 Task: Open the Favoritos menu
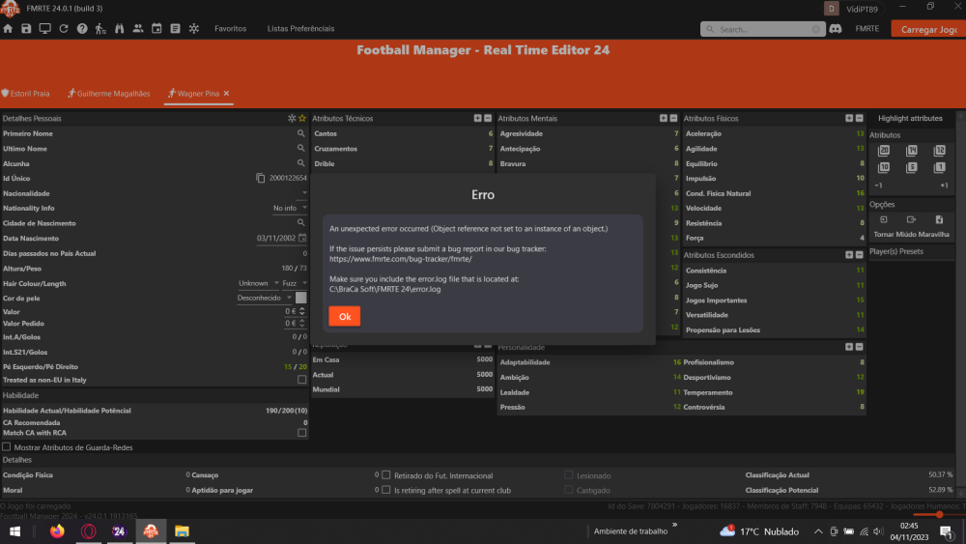[x=231, y=28]
